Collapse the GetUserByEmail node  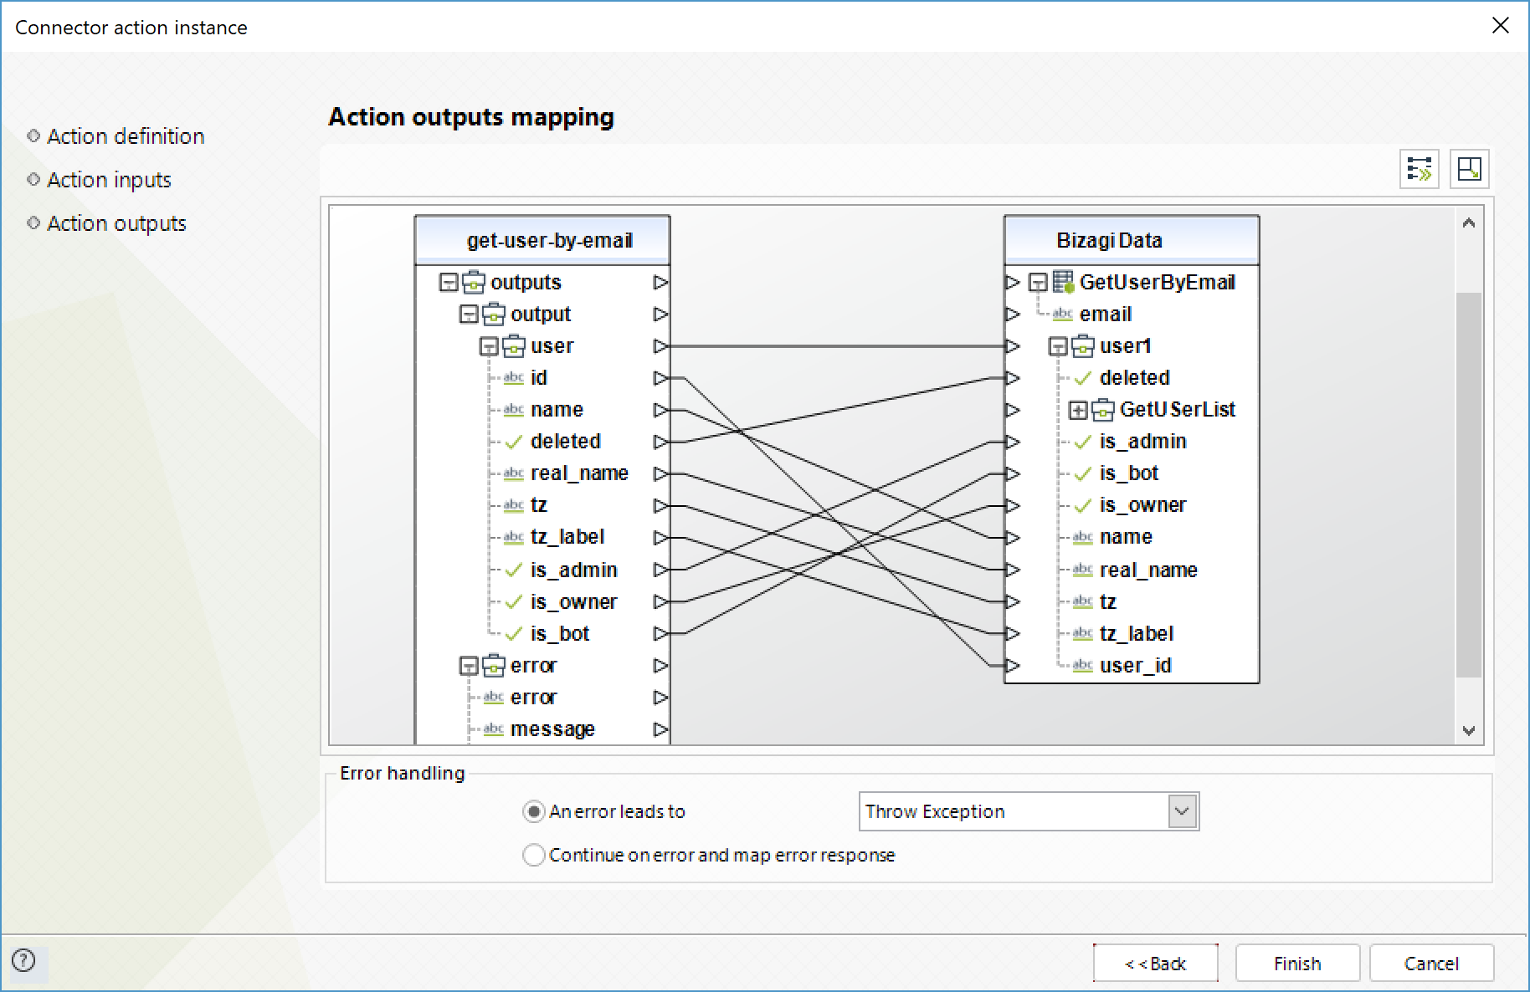click(x=1039, y=283)
